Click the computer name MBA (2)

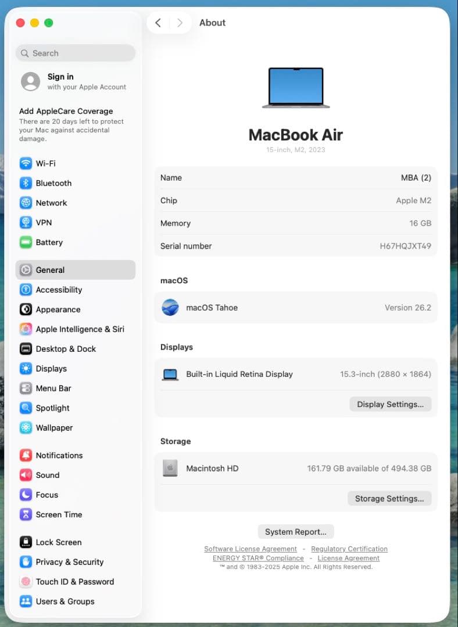[416, 178]
